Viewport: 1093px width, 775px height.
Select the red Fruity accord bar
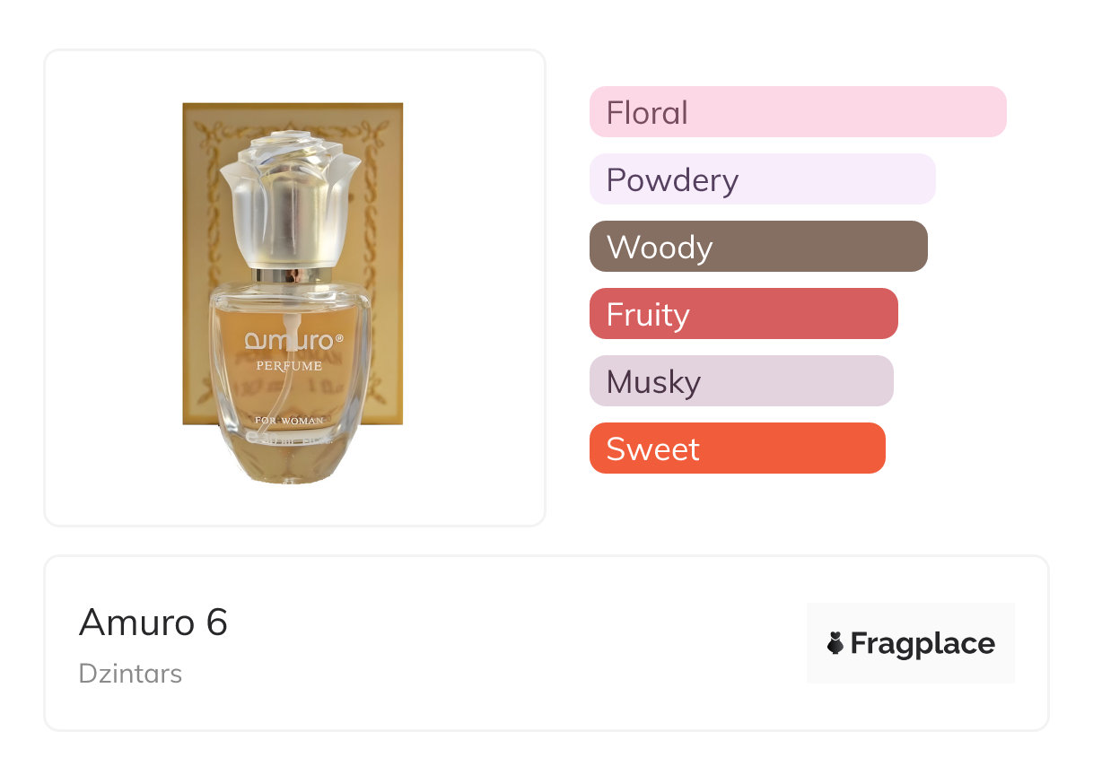tap(743, 314)
